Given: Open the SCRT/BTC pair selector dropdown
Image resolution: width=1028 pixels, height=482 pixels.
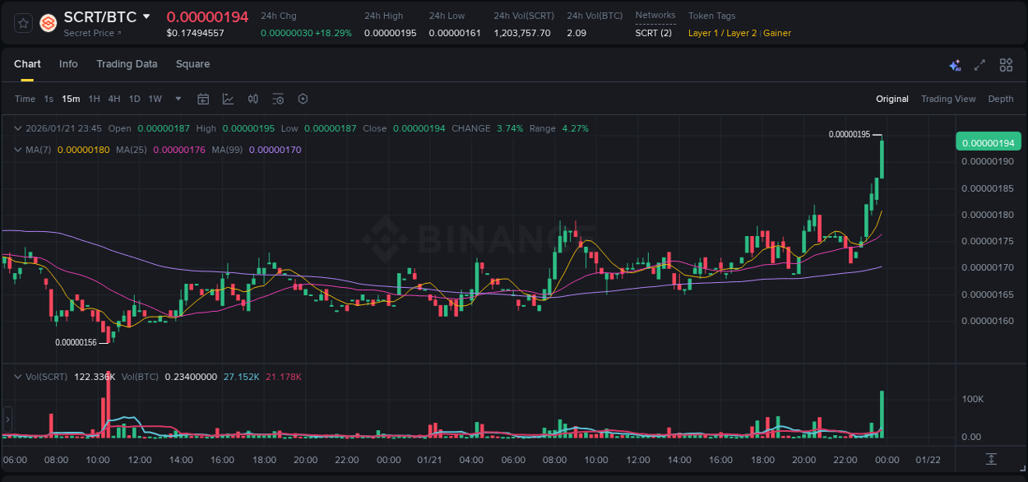Looking at the screenshot, I should click(145, 16).
